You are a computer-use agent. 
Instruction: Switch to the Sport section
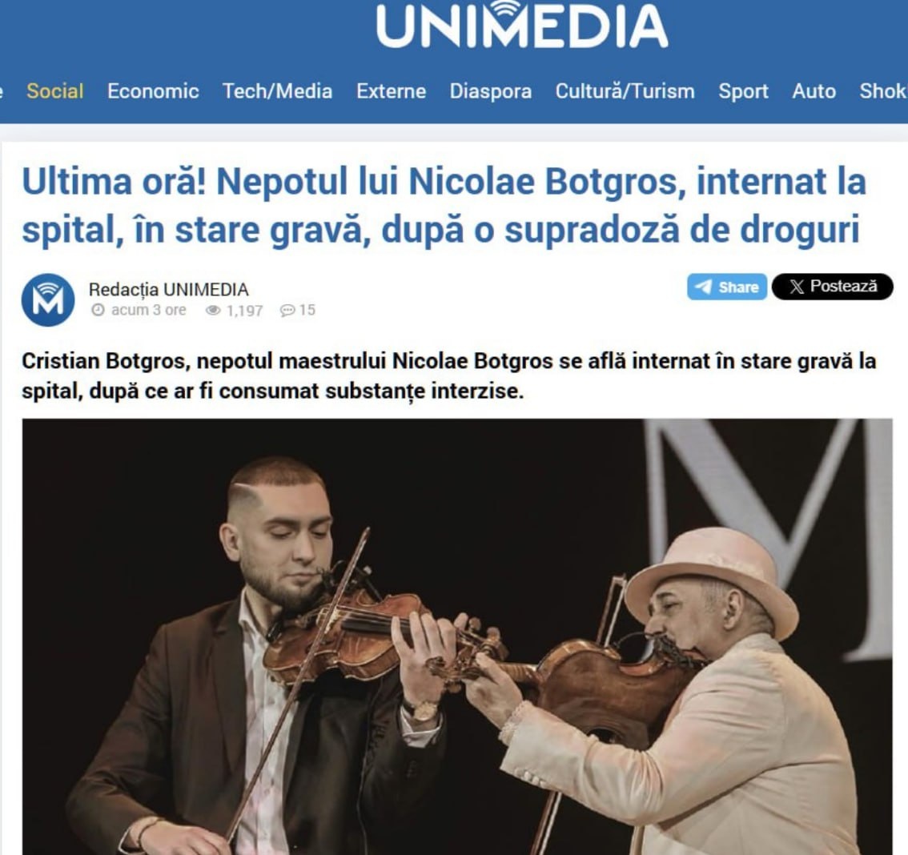(743, 91)
